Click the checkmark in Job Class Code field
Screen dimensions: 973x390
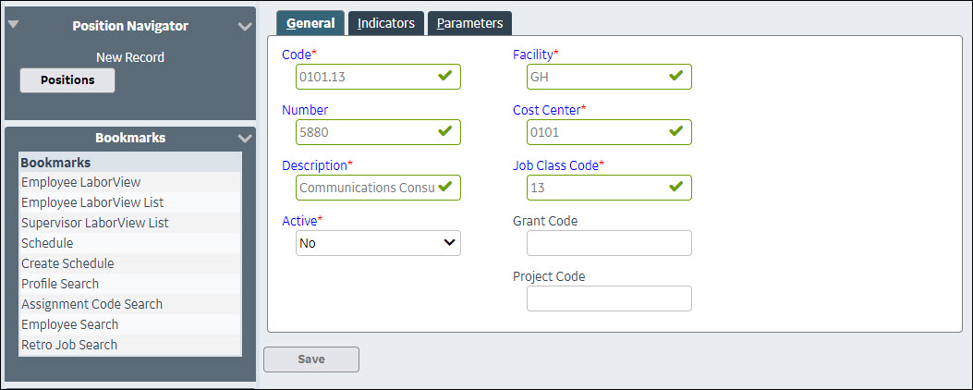click(x=676, y=188)
